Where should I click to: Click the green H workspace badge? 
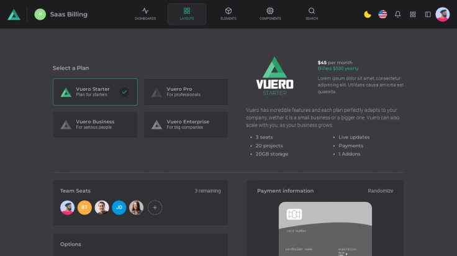point(40,14)
